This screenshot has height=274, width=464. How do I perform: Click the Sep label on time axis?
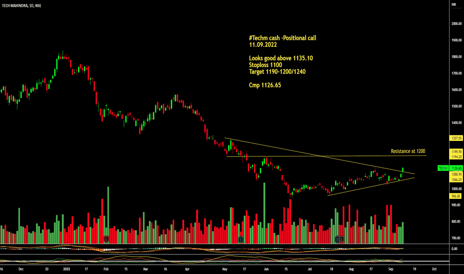click(x=391, y=269)
